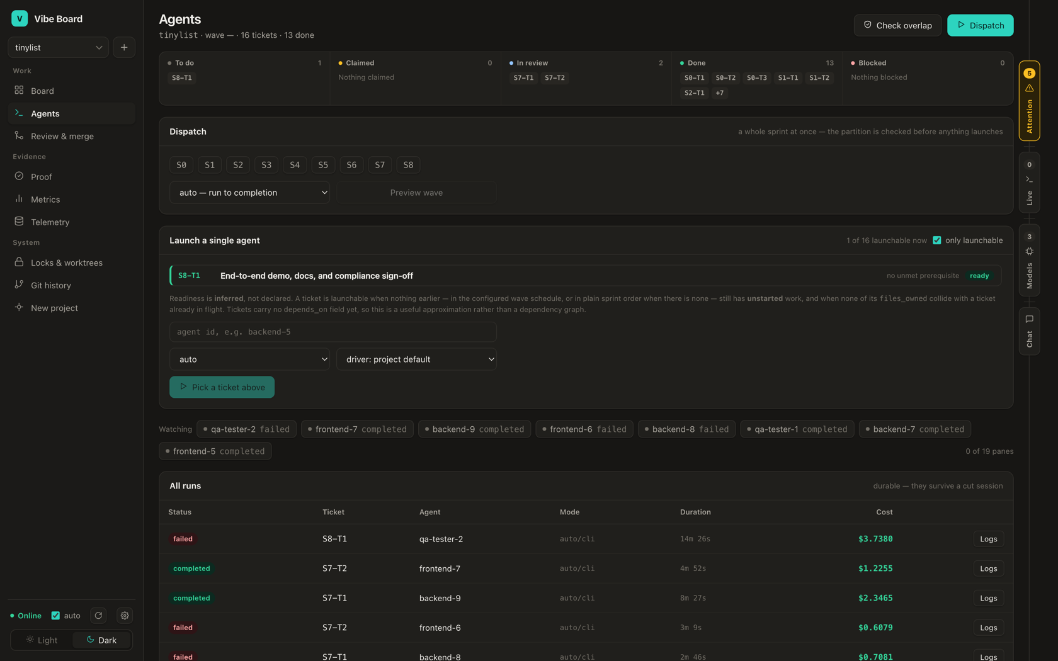Click S7-T1 chip in In review column
Viewport: 1058px width, 661px height.
pyautogui.click(x=523, y=77)
